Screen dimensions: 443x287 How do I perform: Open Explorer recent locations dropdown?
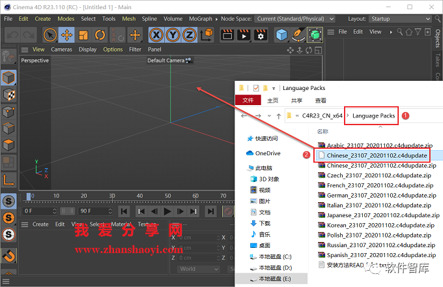click(x=269, y=116)
